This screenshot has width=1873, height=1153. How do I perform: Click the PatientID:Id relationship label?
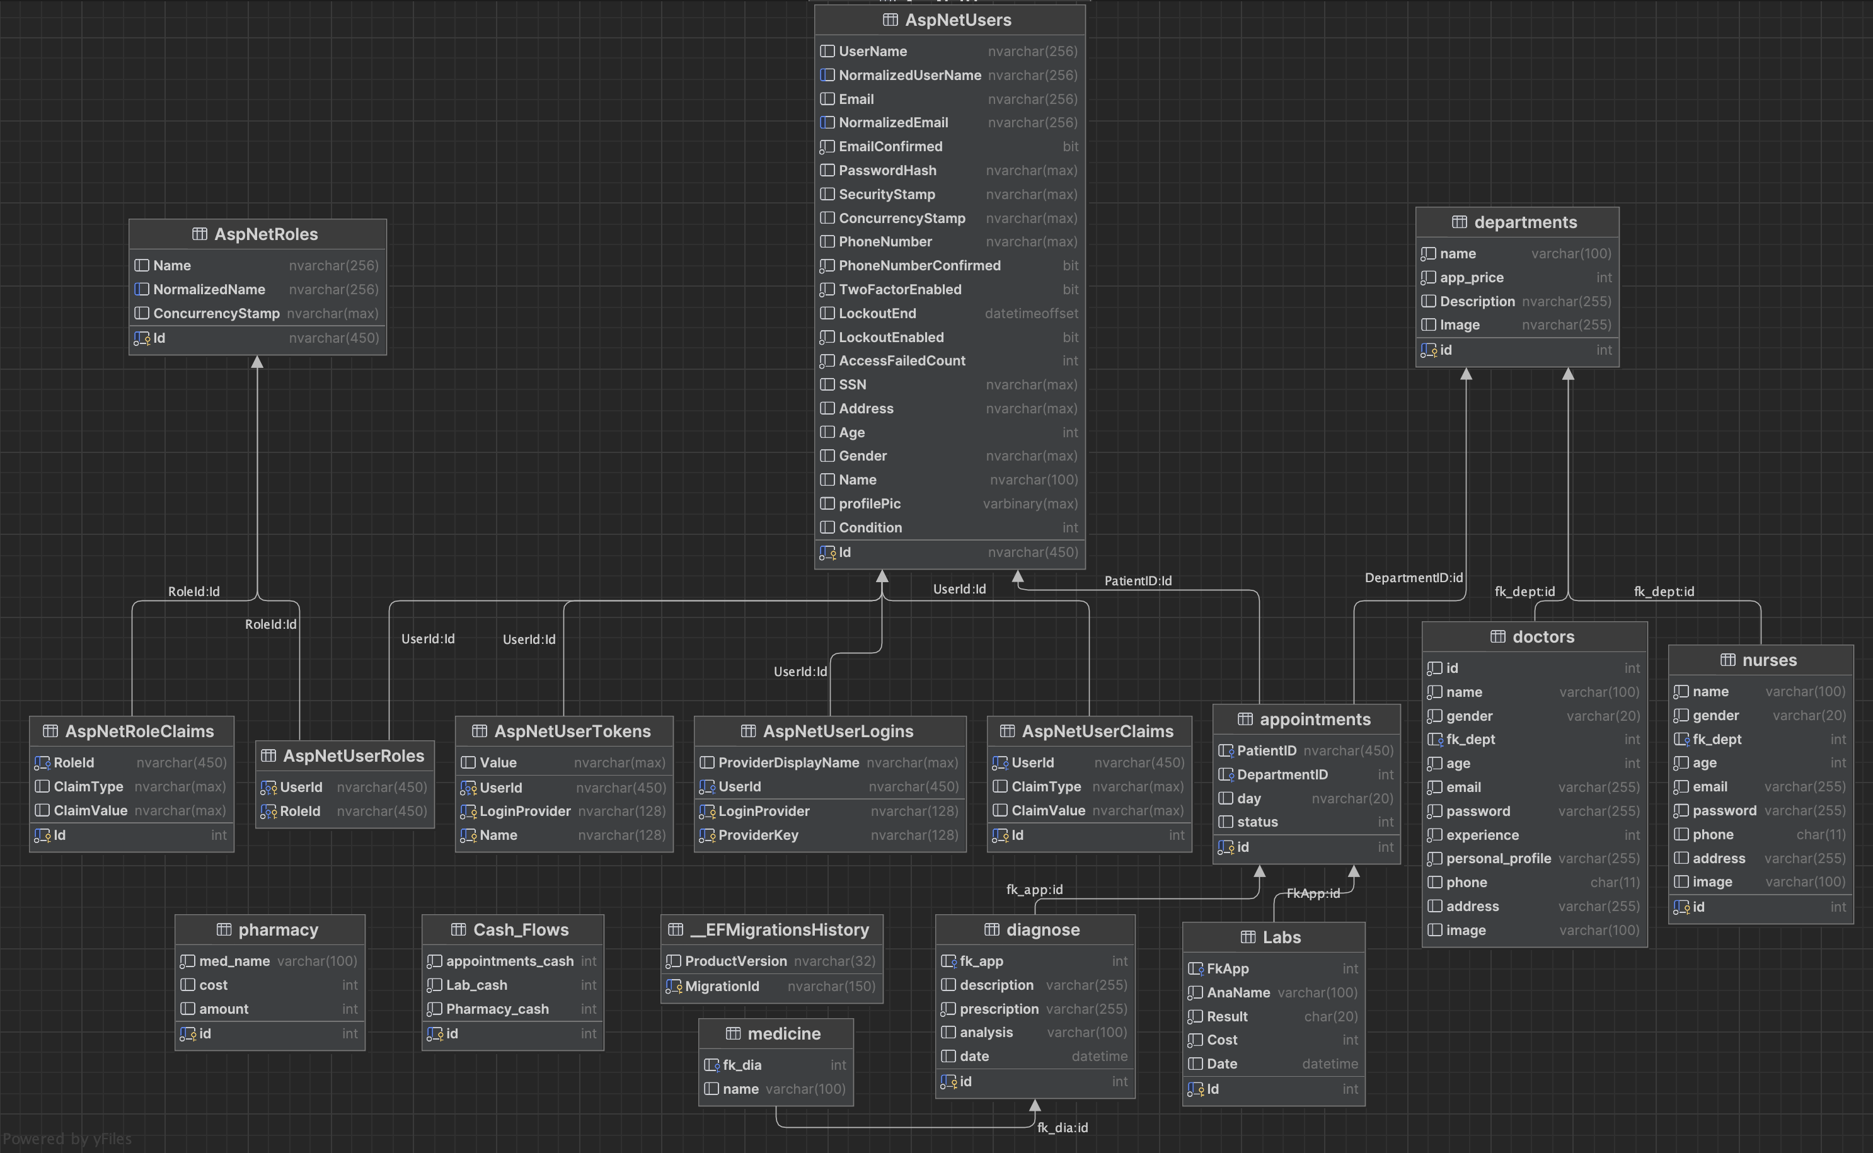(1138, 581)
